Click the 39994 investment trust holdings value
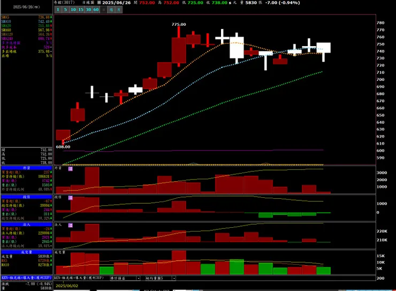The width and height of the screenshot is (396, 291). tap(45, 206)
